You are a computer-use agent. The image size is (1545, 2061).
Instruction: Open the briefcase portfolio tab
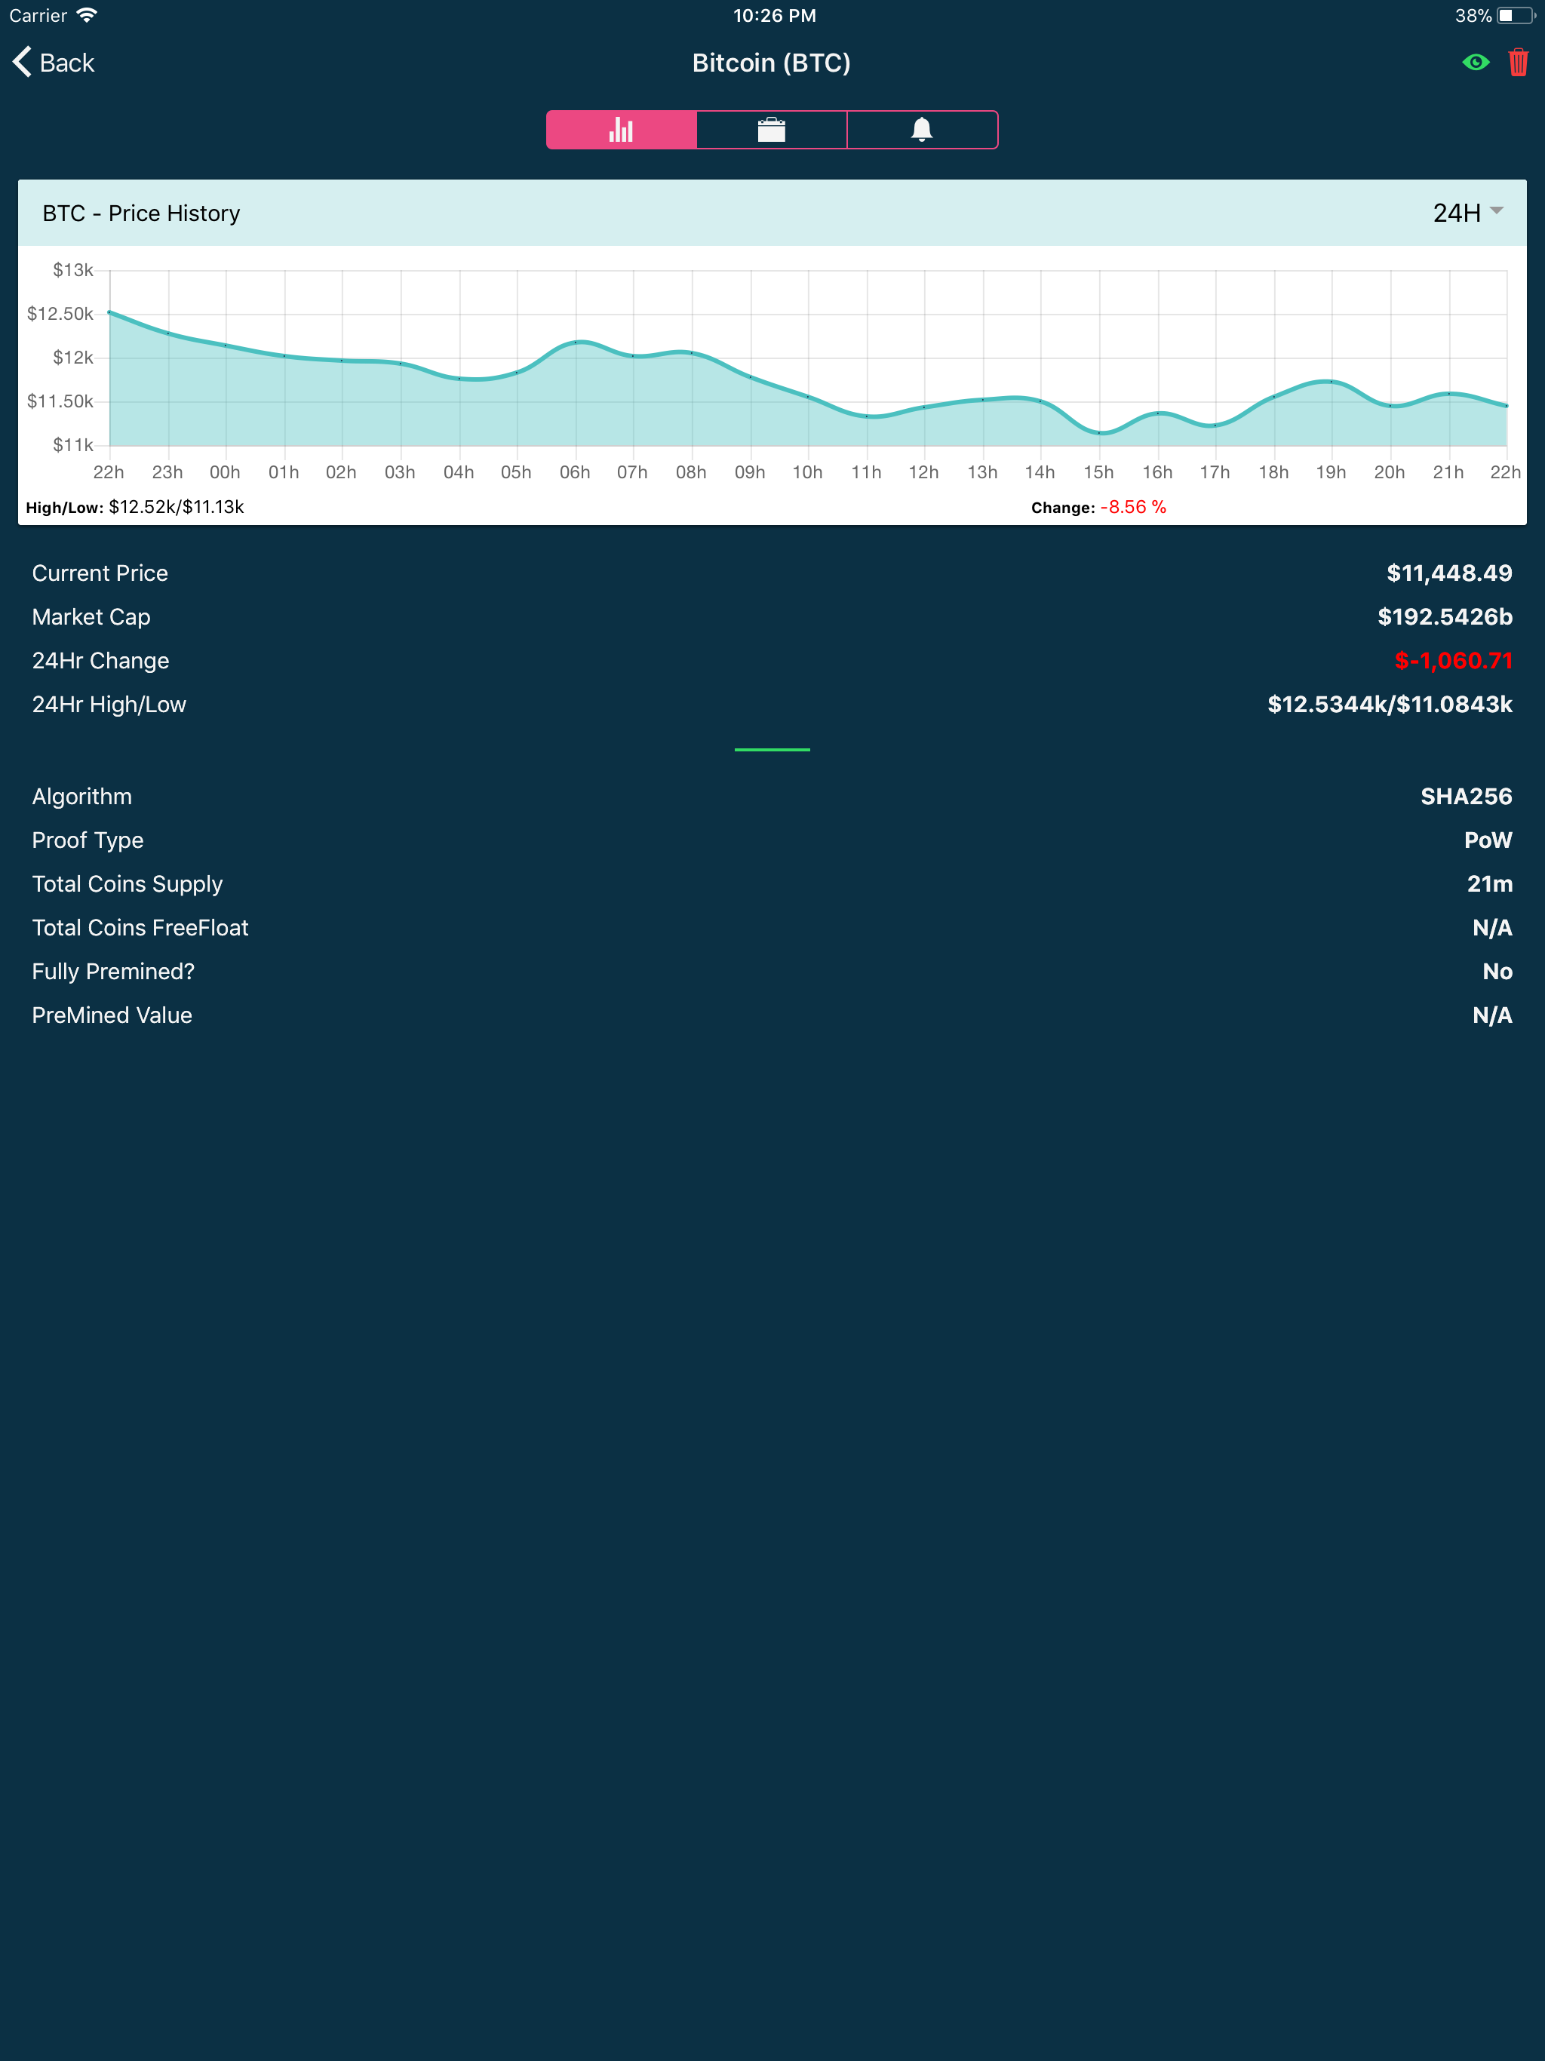[772, 130]
